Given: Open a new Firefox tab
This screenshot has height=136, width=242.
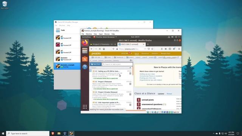Looking at the screenshot, I should pos(148,44).
